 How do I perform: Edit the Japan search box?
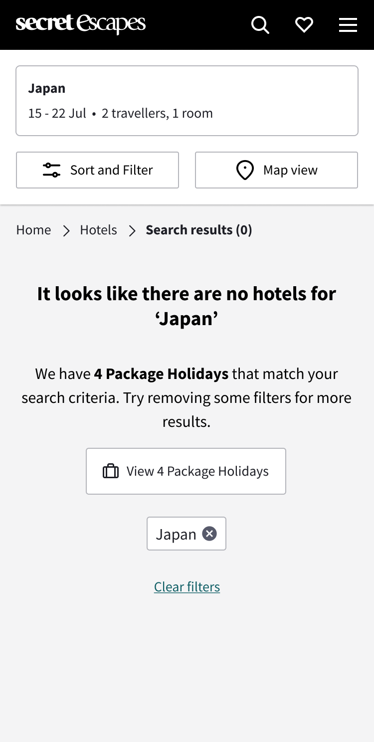(187, 101)
